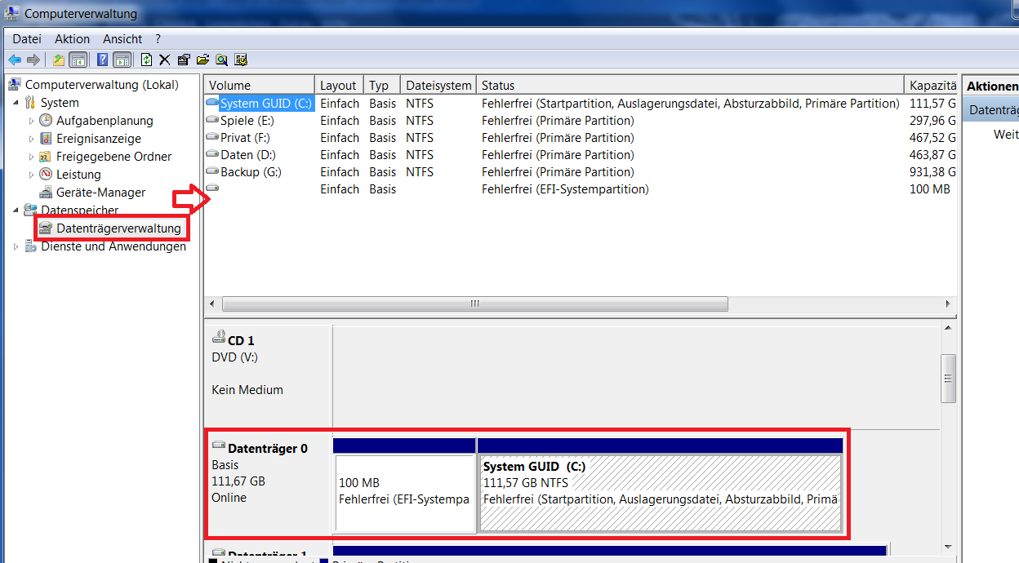Click the Leistung tree icon
Viewport: 1019px width, 563px height.
[x=46, y=175]
